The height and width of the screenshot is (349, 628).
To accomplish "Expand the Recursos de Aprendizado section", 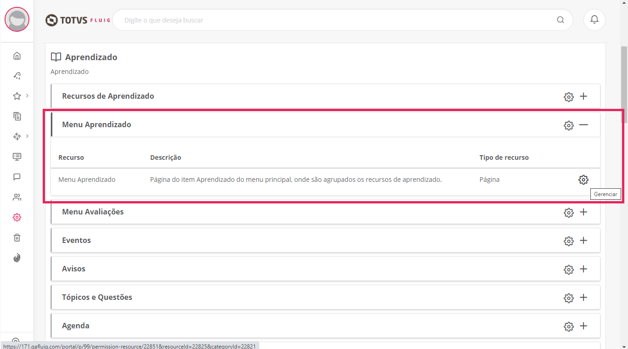I will 583,96.
